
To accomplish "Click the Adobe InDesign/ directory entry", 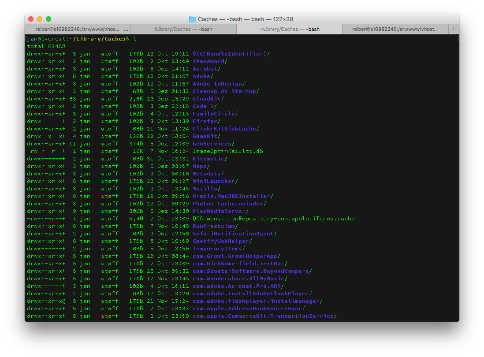I will (x=219, y=84).
